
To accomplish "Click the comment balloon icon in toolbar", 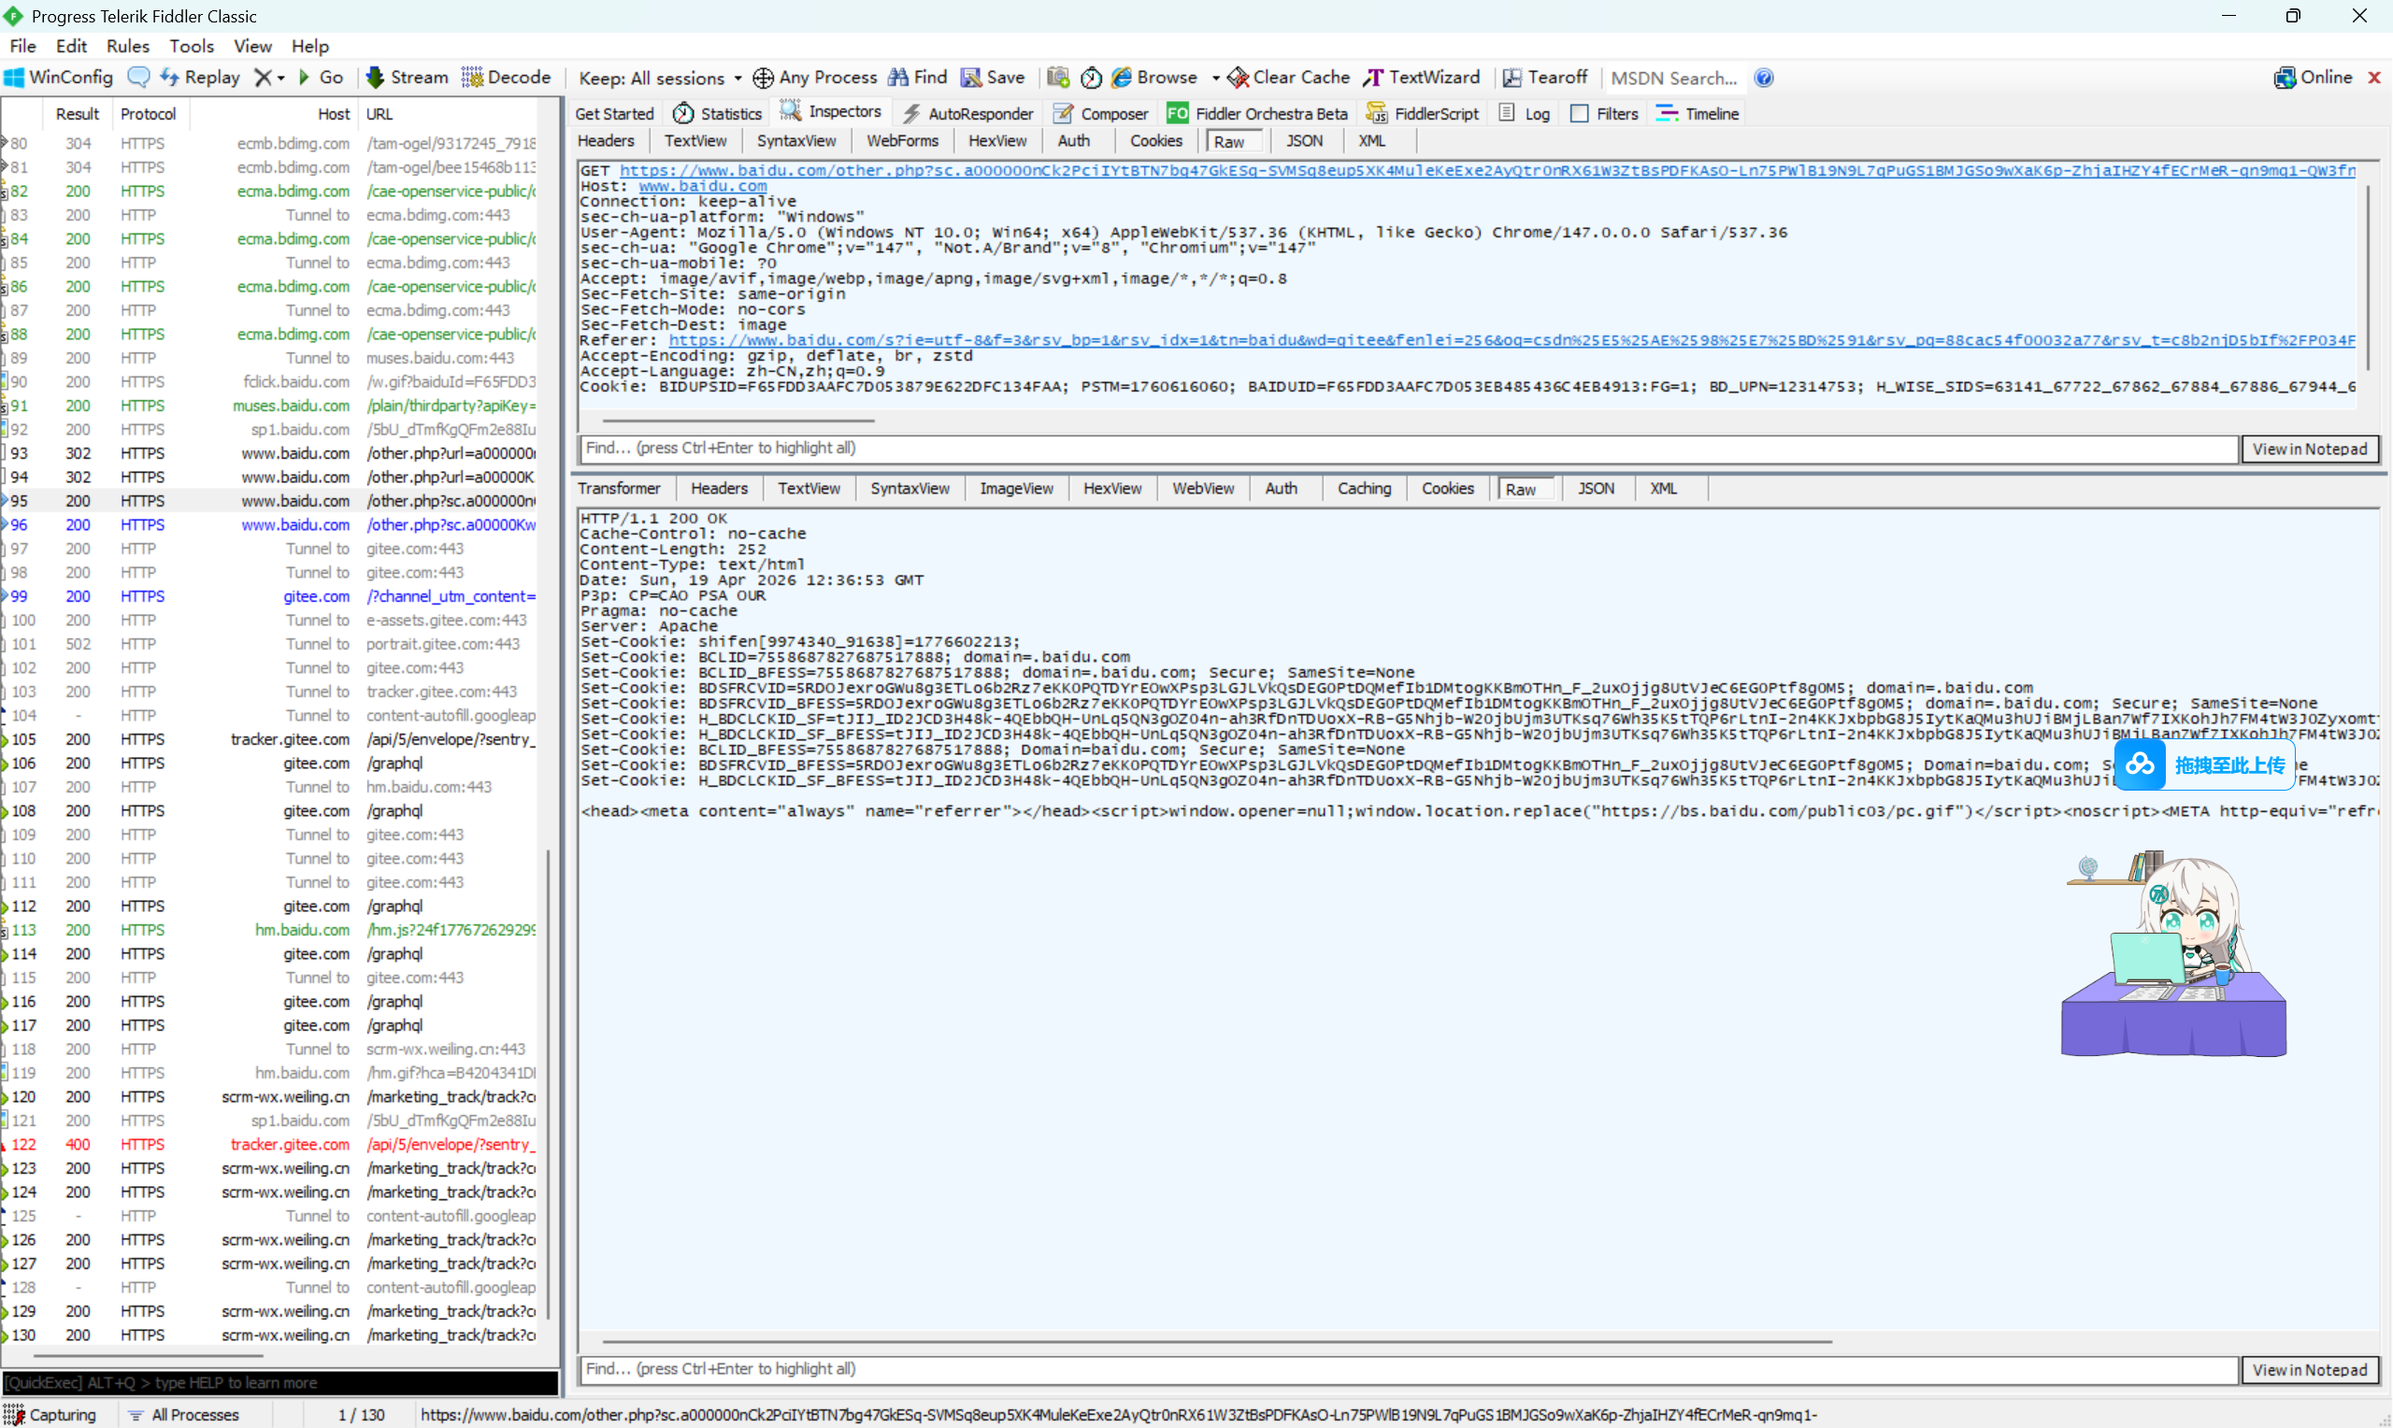I will pos(138,77).
